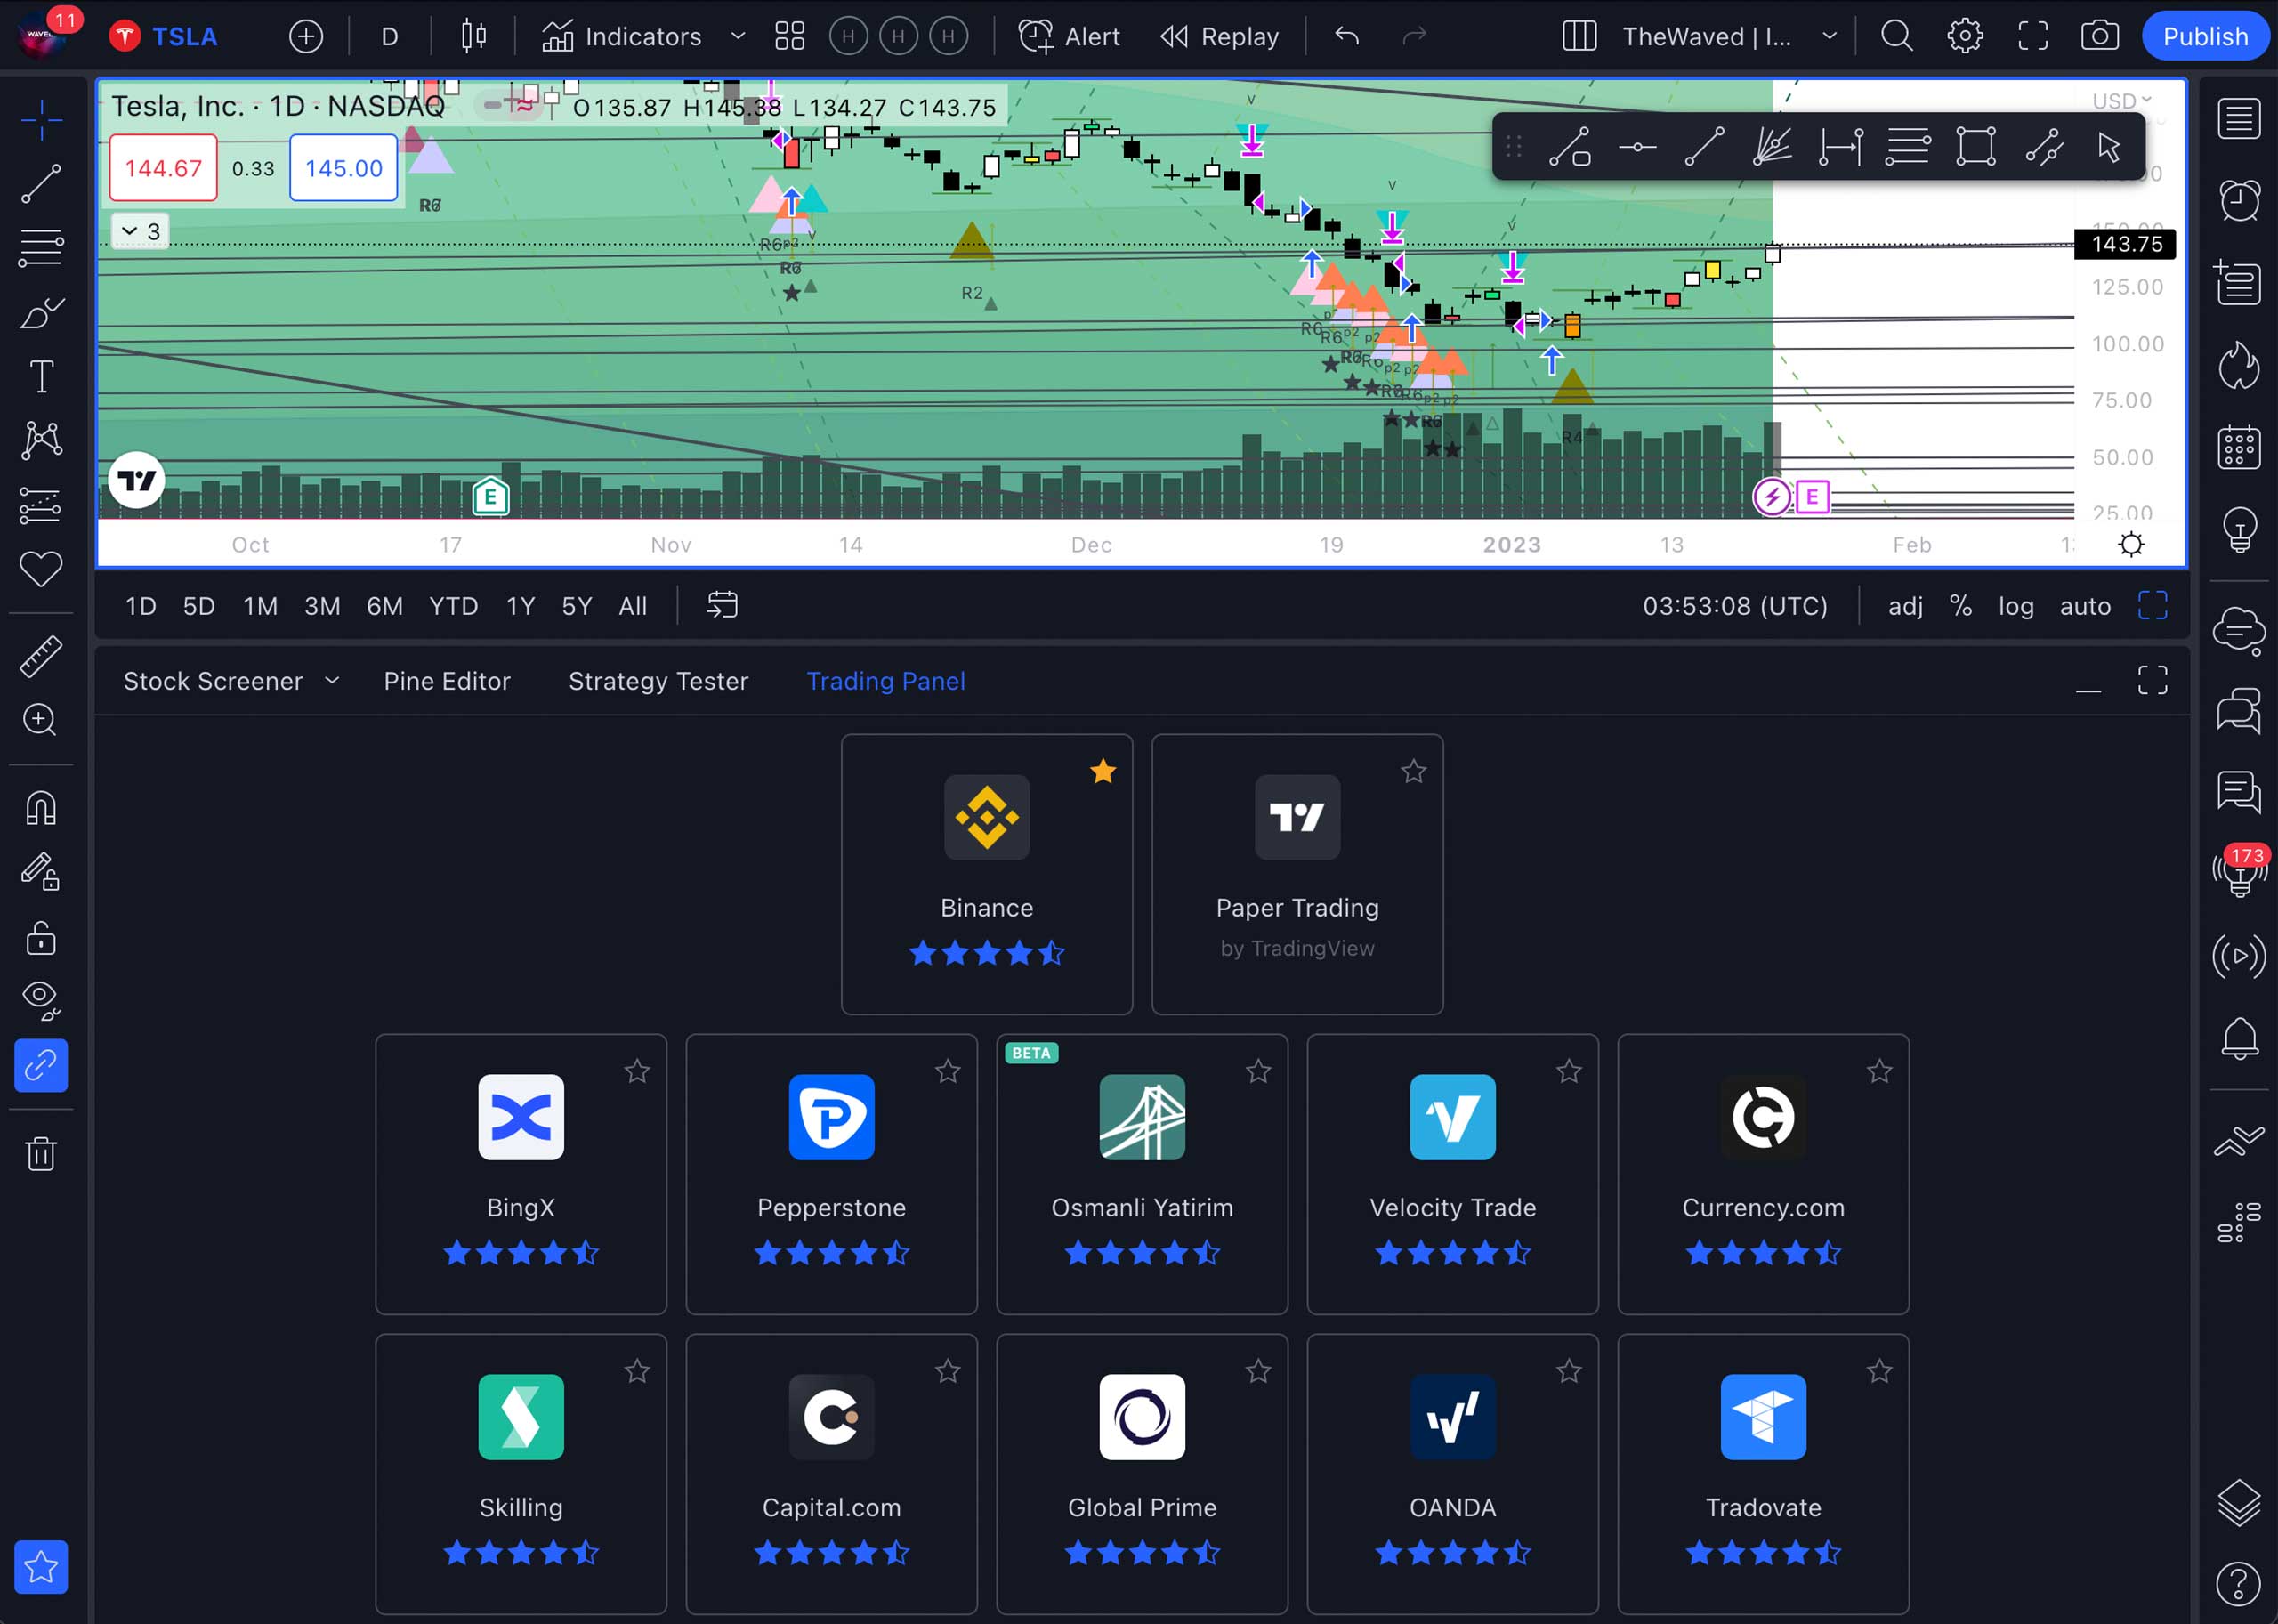The height and width of the screenshot is (1624, 2278).
Task: Toggle stay in drawing mode
Action: 41,873
